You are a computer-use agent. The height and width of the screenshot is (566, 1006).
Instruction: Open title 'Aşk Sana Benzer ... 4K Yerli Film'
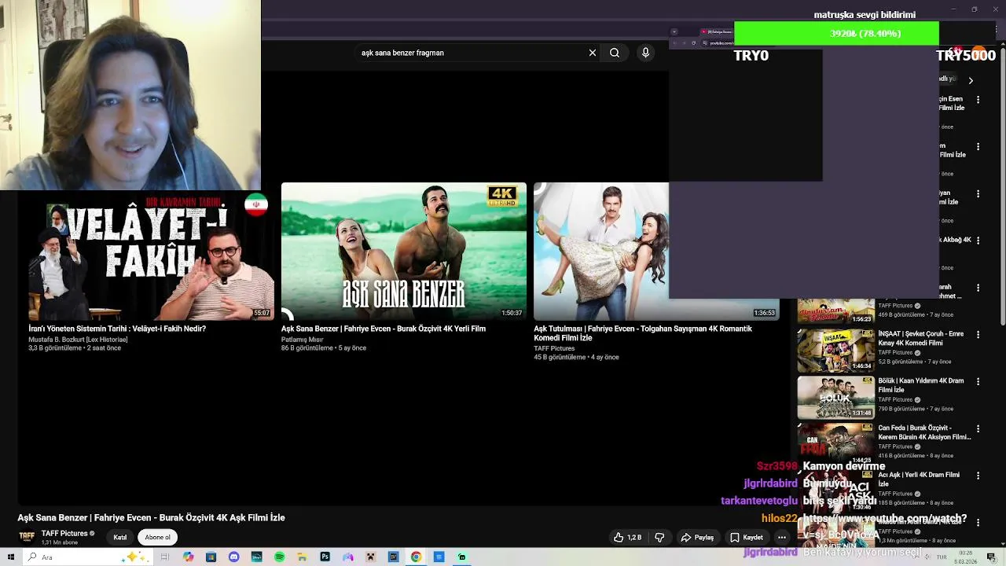click(x=384, y=329)
